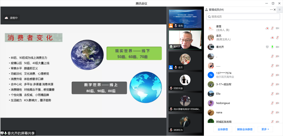
Task: Click 袁艺 avatar in member list
Action: point(211,37)
